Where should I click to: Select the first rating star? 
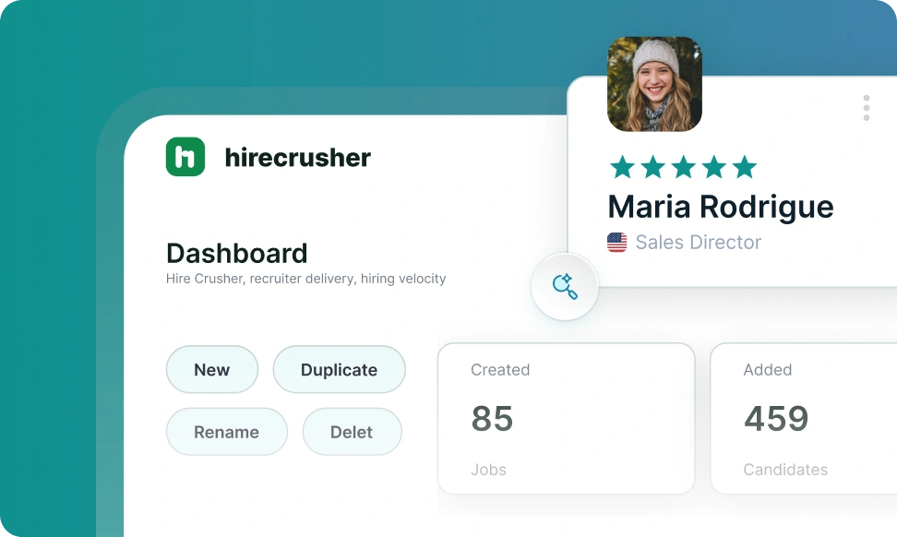point(623,167)
